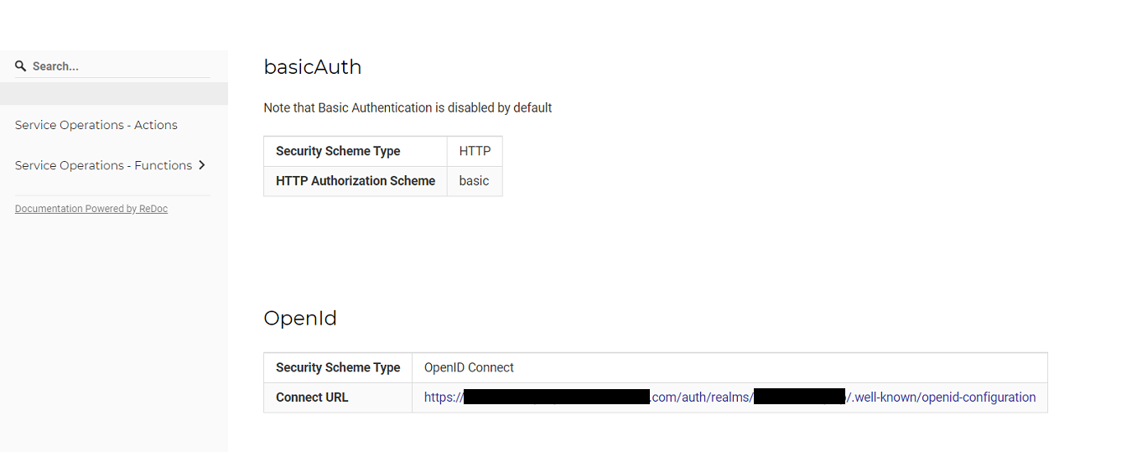Click the Basic Authentication disabled note
Image resolution: width=1132 pixels, height=452 pixels.
(x=408, y=107)
